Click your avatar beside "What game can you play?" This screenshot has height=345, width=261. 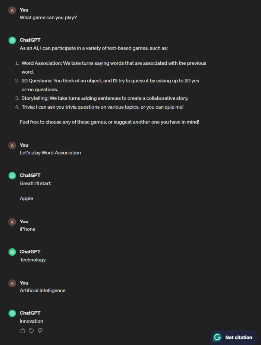pos(12,10)
